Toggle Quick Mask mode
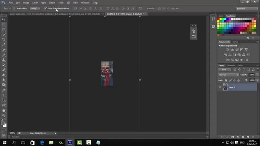Image resolution: width=260 pixels, height=146 pixels. pyautogui.click(x=4, y=130)
